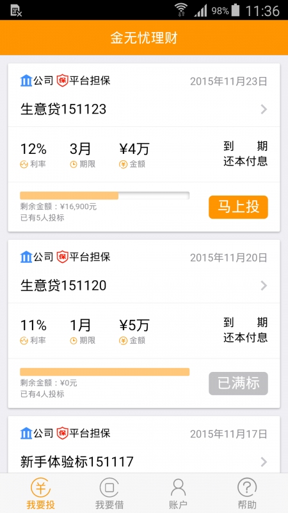Tap the 期限 clock icon under 1月
This screenshot has height=513, width=288.
coord(74,341)
